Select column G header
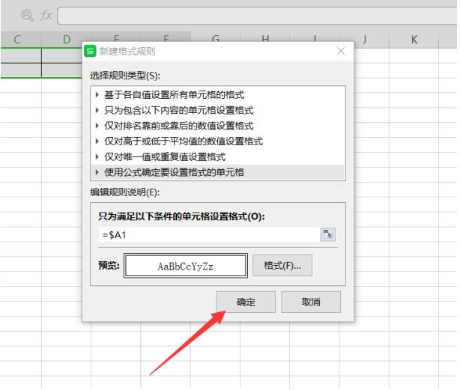Viewport: 460px width, 390px height. click(x=215, y=37)
